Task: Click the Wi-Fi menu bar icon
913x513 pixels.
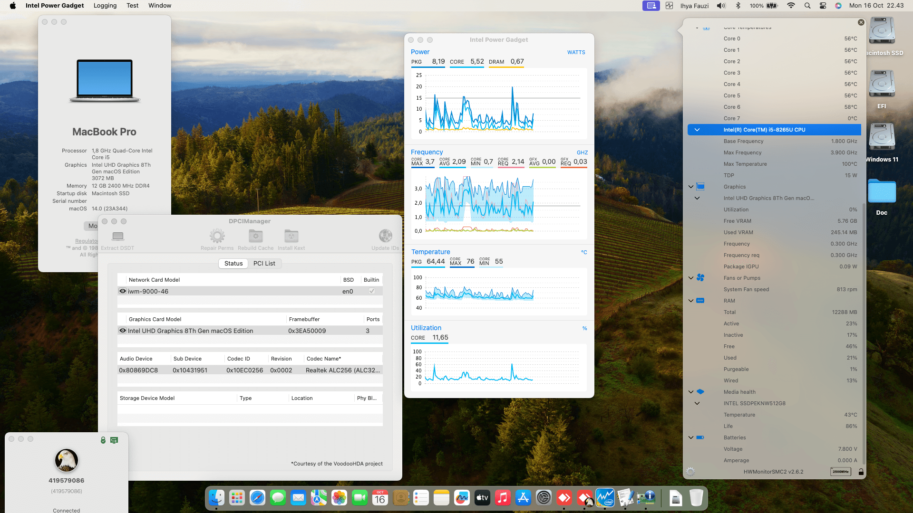Action: pos(791,6)
